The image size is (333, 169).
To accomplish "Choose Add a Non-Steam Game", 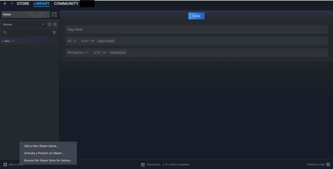I will coord(48,146).
